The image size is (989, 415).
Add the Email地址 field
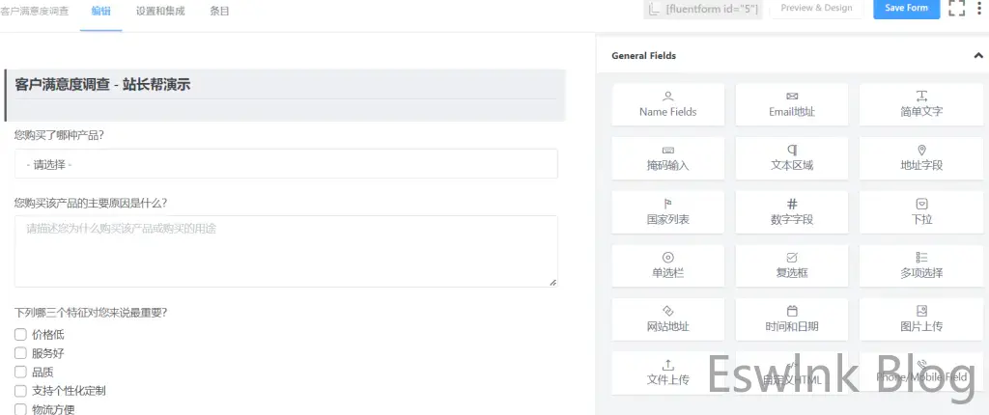tap(791, 103)
